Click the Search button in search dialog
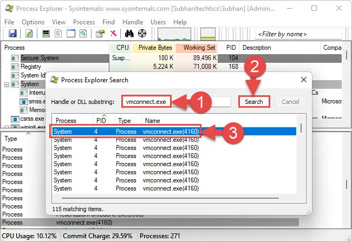The image size is (352, 242). coord(254,102)
